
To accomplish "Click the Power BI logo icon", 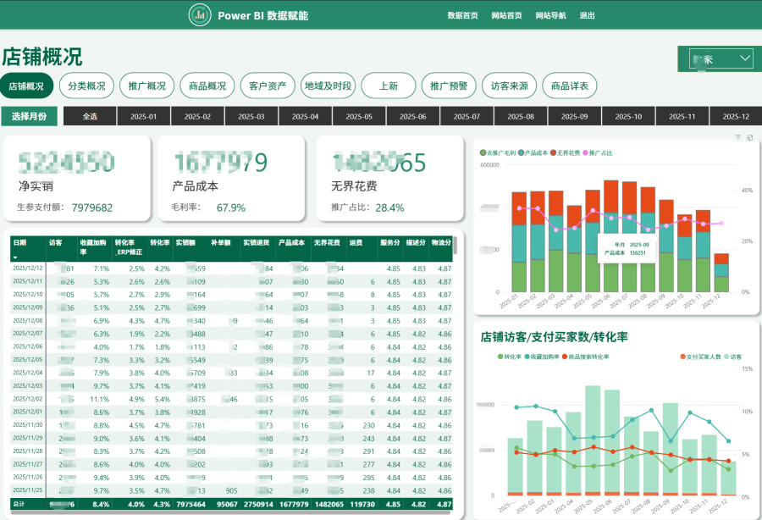I will (x=201, y=14).
